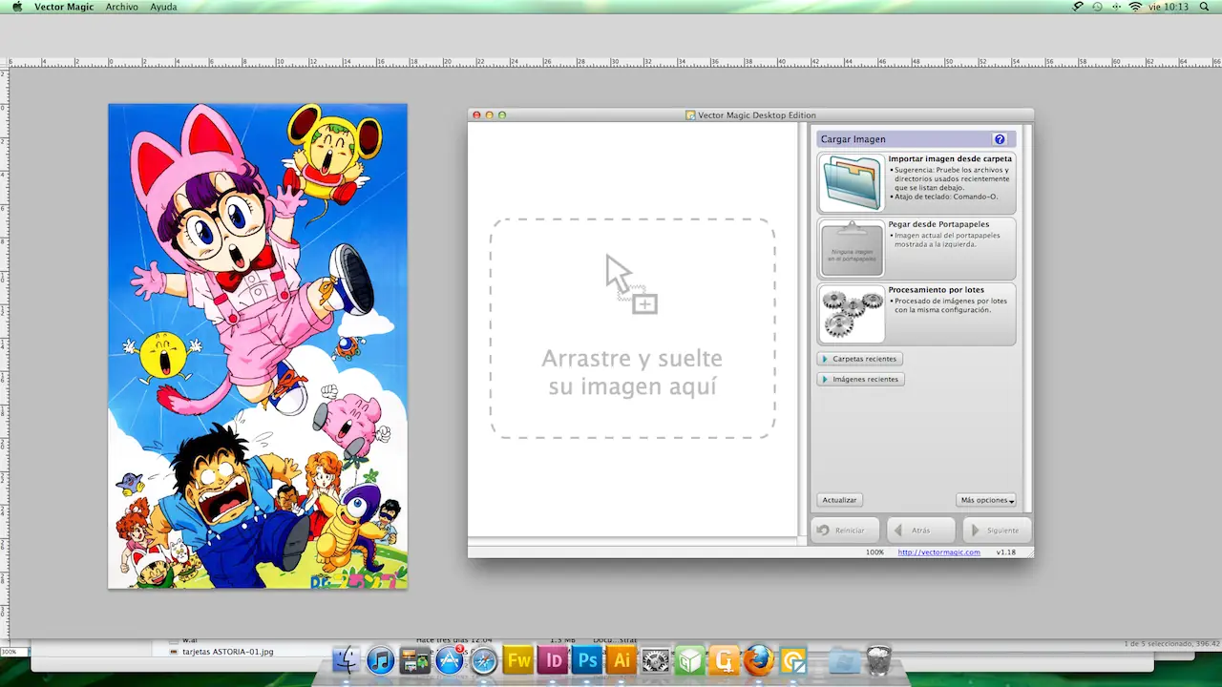
Task: Click the Reiniciar button
Action: pos(844,531)
